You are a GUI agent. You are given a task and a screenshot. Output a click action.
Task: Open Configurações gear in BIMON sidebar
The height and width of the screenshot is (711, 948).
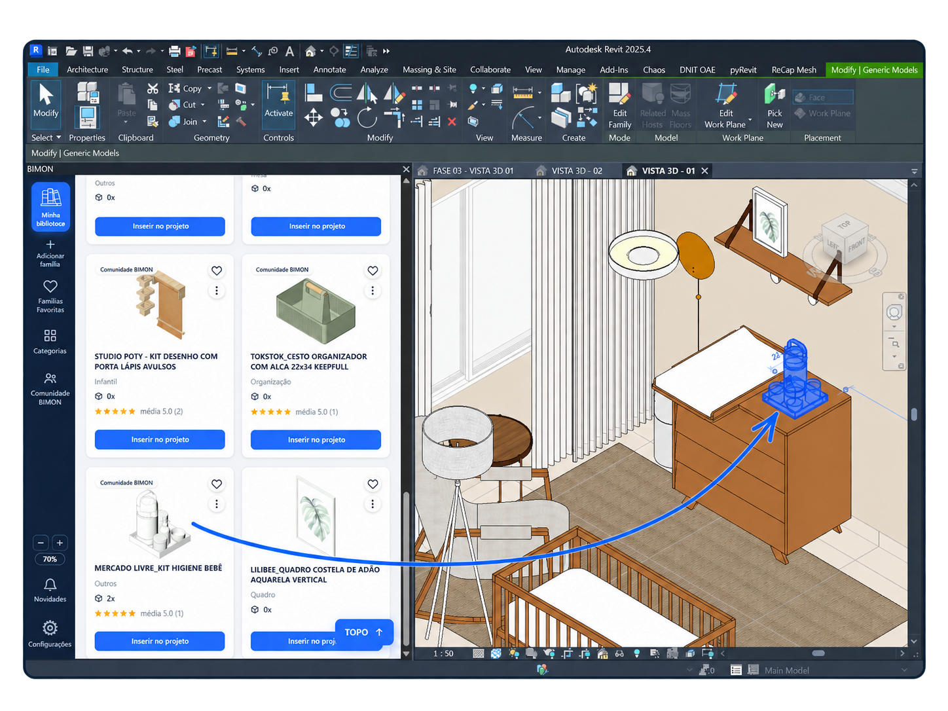(50, 633)
